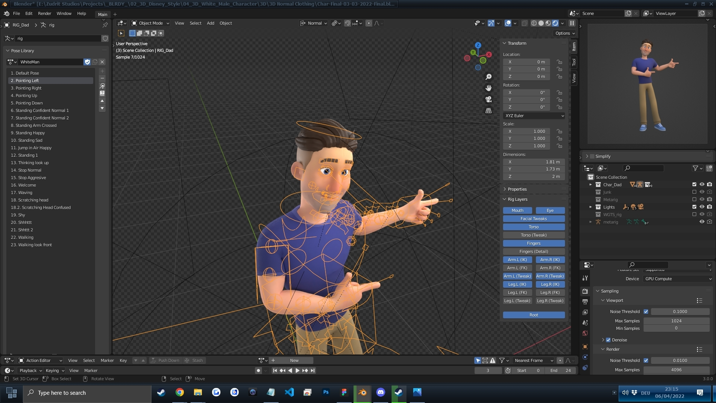Toggle camera view icon in viewport
The height and width of the screenshot is (403, 716).
489,99
